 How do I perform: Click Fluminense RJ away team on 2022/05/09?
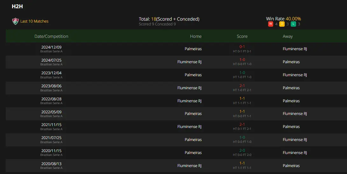pos(295,113)
